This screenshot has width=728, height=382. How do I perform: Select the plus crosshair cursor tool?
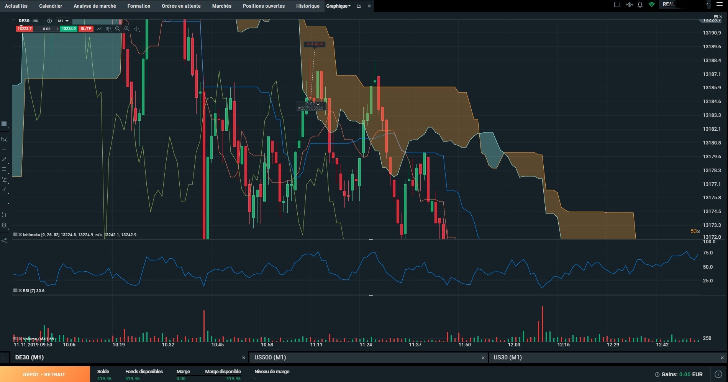pyautogui.click(x=4, y=149)
